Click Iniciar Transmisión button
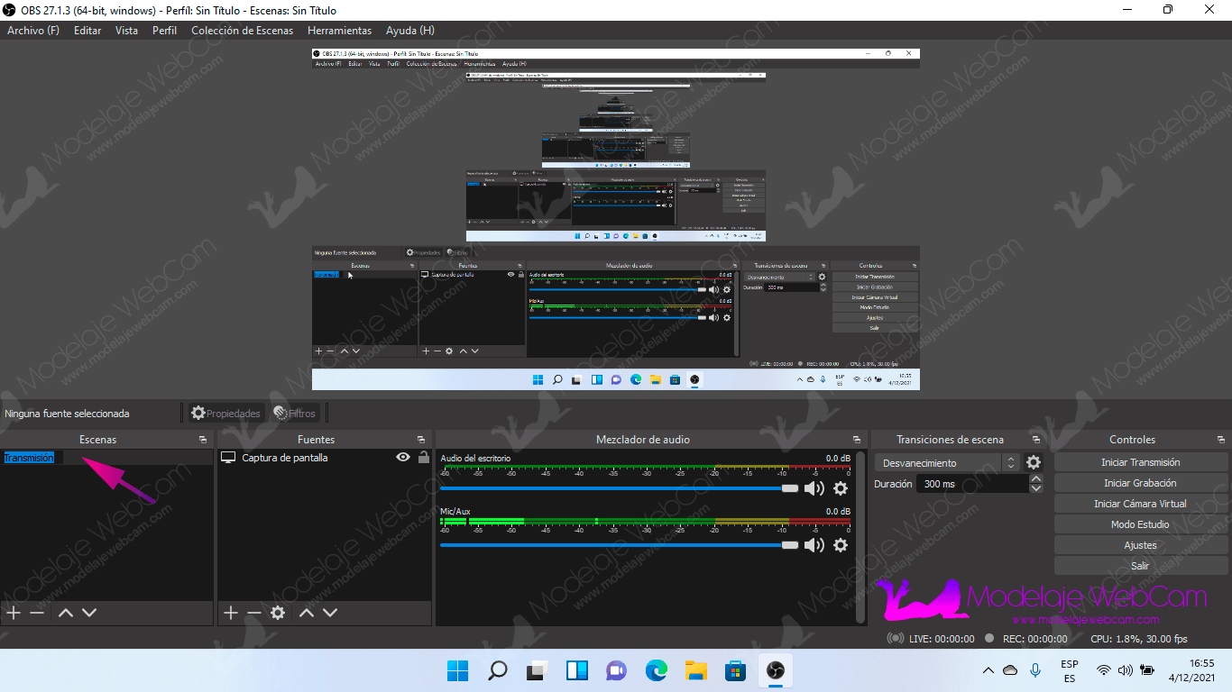The width and height of the screenshot is (1232, 692). point(1140,462)
